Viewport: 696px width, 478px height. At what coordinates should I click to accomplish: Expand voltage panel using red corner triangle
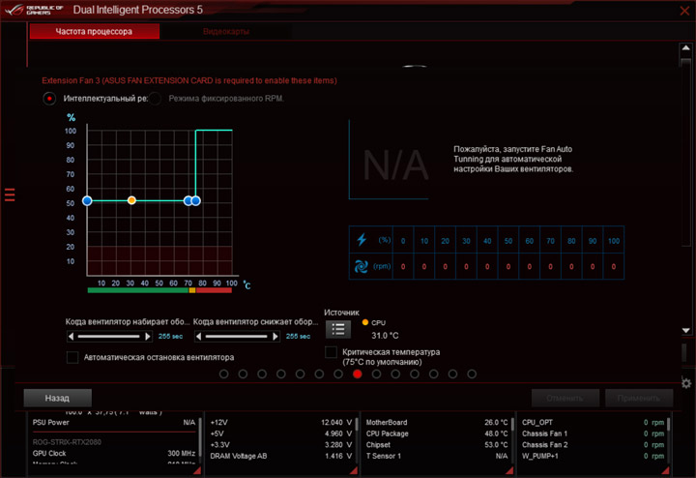pyautogui.click(x=354, y=470)
